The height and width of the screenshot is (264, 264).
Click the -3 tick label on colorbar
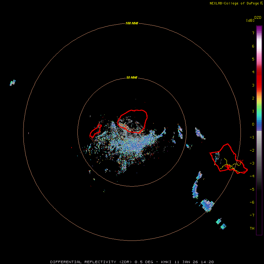click(x=252, y=163)
